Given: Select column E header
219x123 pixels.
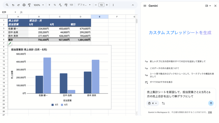Looking at the screenshot, I should coord(100,17).
